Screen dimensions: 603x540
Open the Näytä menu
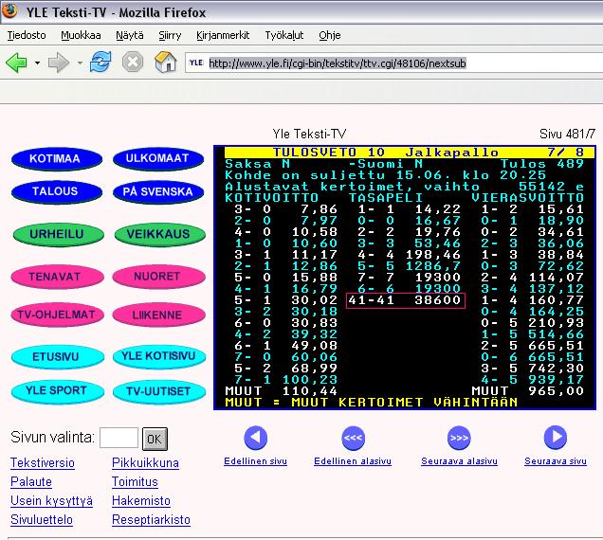coord(130,35)
